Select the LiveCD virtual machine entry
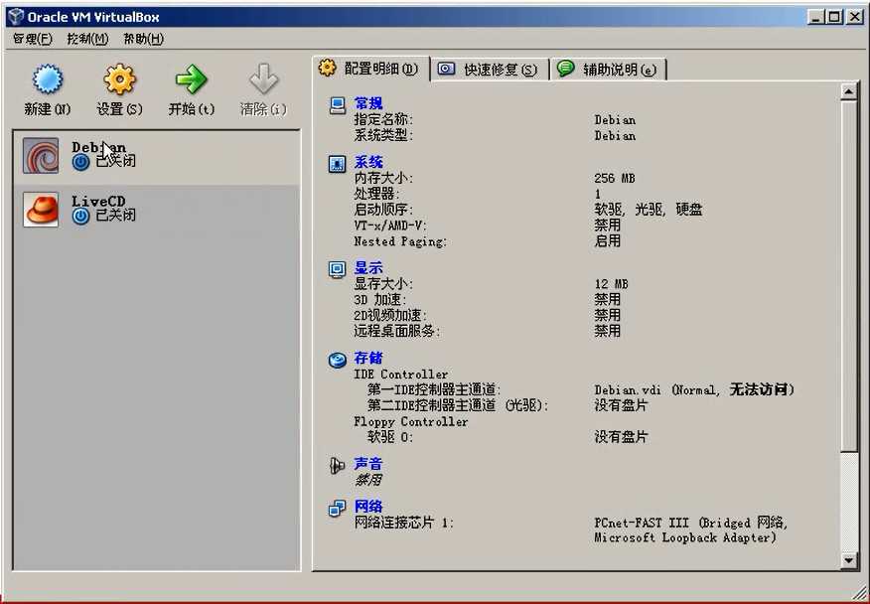Image resolution: width=870 pixels, height=604 pixels. tap(157, 212)
